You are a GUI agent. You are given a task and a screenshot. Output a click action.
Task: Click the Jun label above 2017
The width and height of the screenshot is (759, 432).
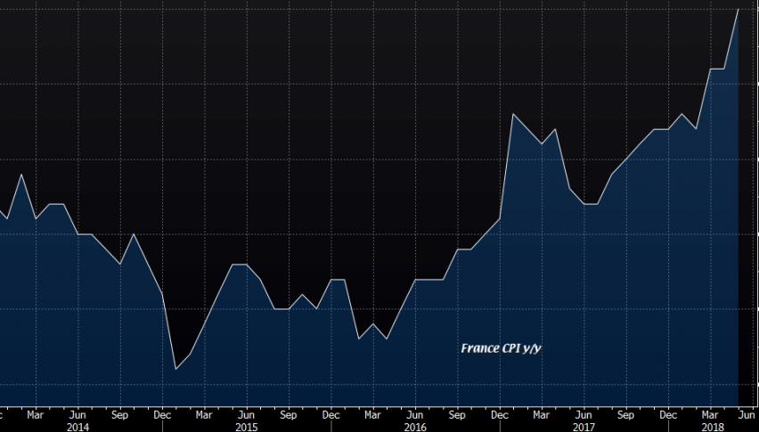coord(584,415)
